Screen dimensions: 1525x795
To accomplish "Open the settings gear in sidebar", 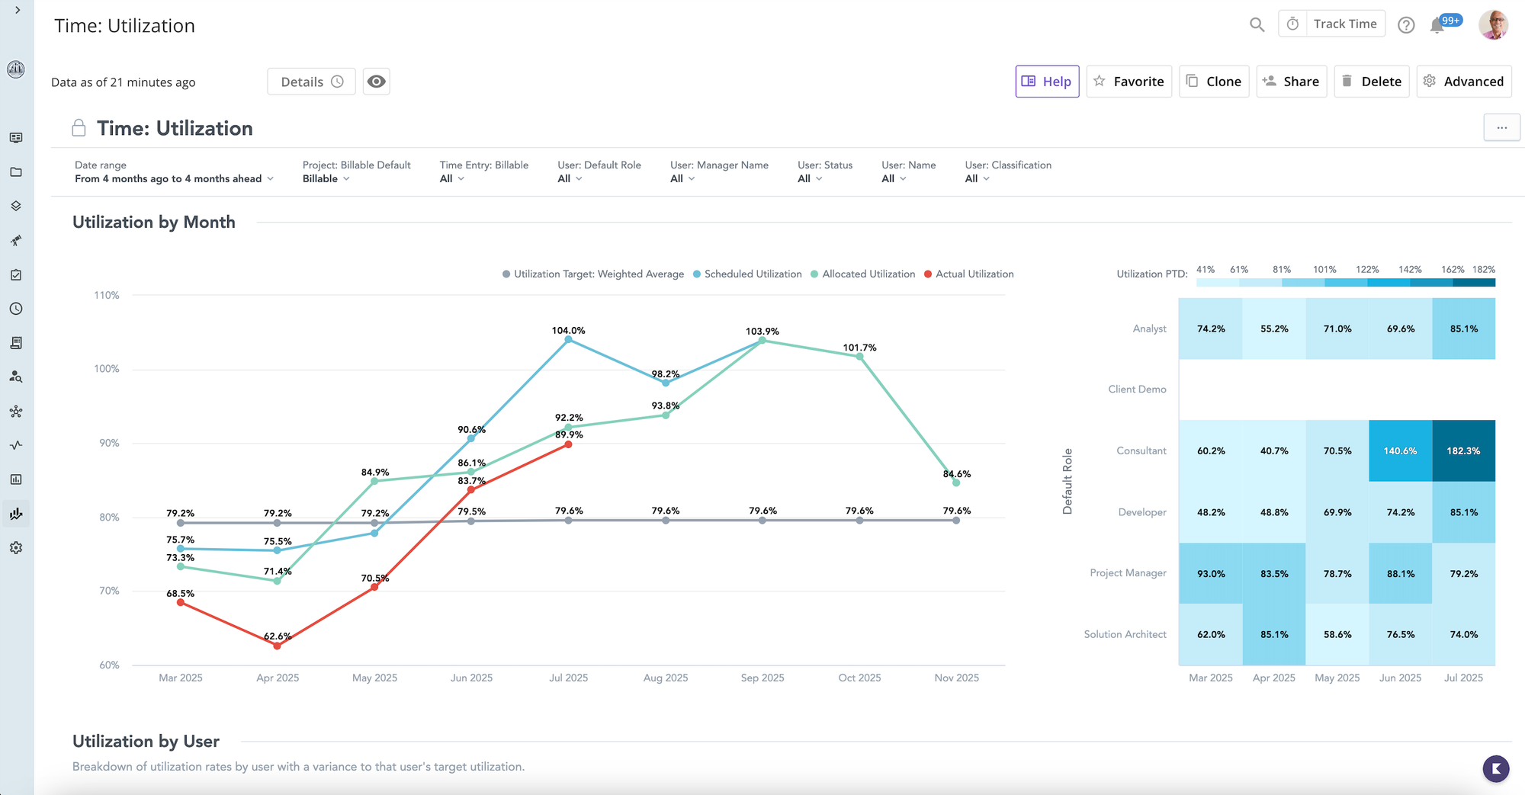I will point(16,547).
